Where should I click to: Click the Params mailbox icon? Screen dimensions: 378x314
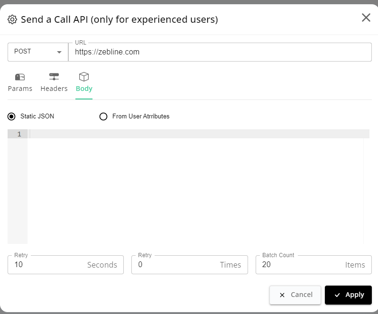pyautogui.click(x=20, y=77)
